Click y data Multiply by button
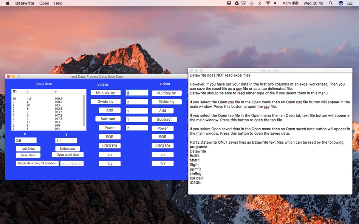This screenshot has width=359, height=224. click(x=105, y=92)
